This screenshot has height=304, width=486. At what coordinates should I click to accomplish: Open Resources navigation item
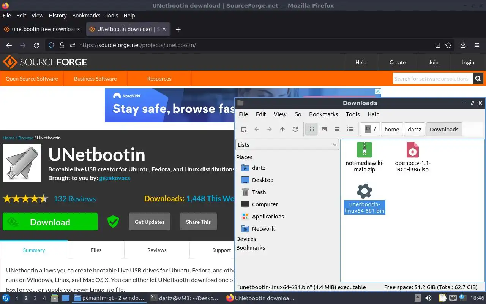(x=159, y=79)
